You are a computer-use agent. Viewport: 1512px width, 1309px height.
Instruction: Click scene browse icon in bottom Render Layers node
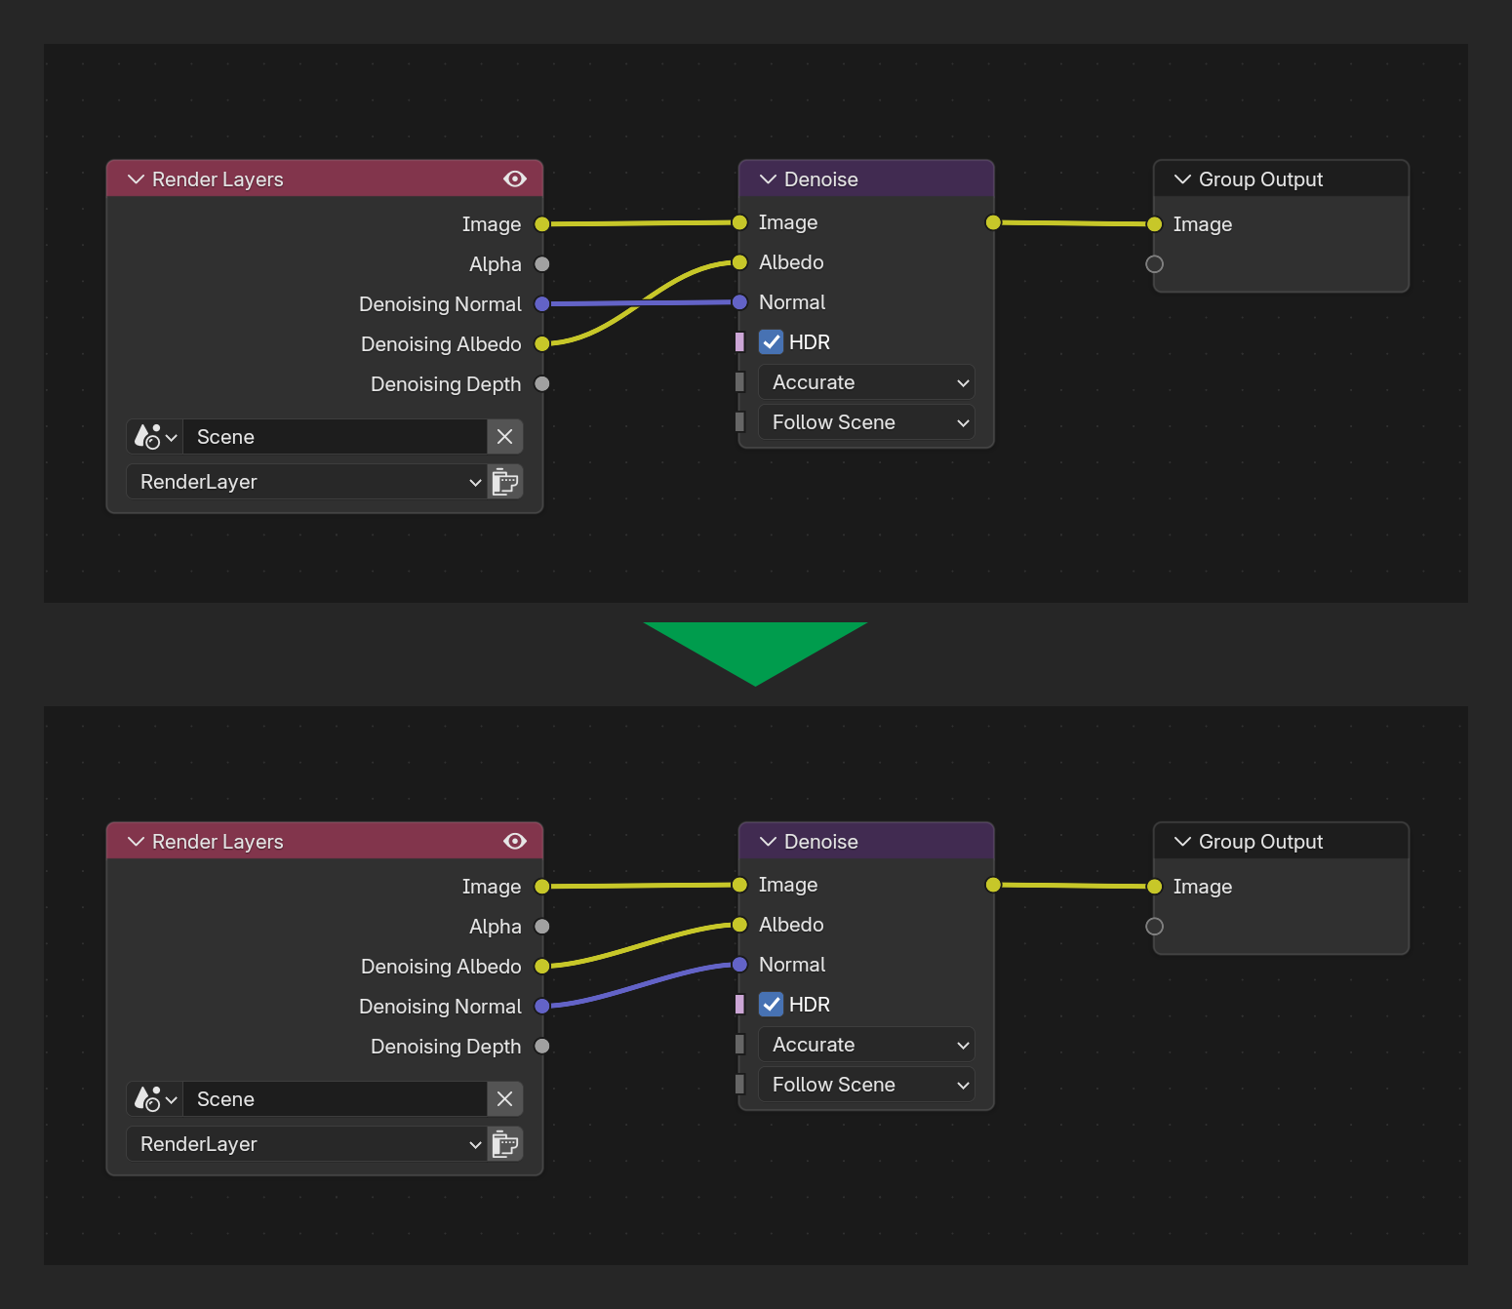pyautogui.click(x=155, y=1099)
